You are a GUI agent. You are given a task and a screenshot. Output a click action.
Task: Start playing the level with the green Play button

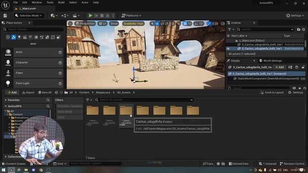click(90, 15)
